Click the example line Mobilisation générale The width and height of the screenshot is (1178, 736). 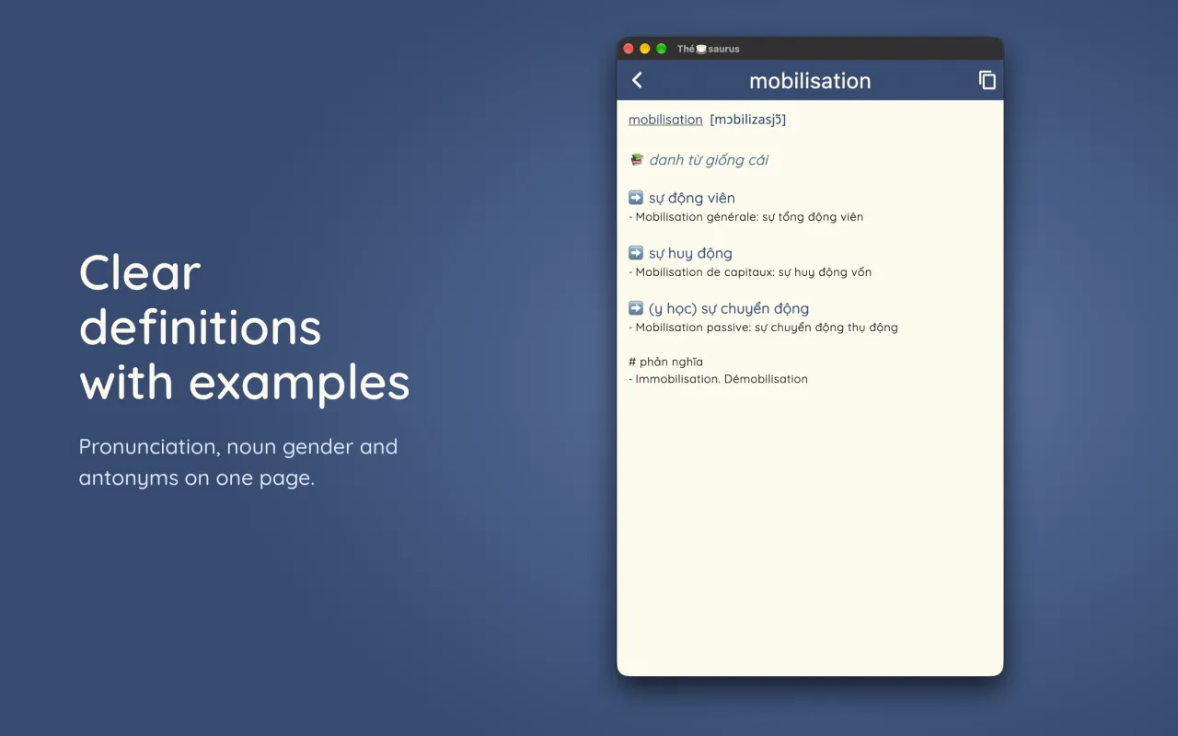[x=746, y=217]
